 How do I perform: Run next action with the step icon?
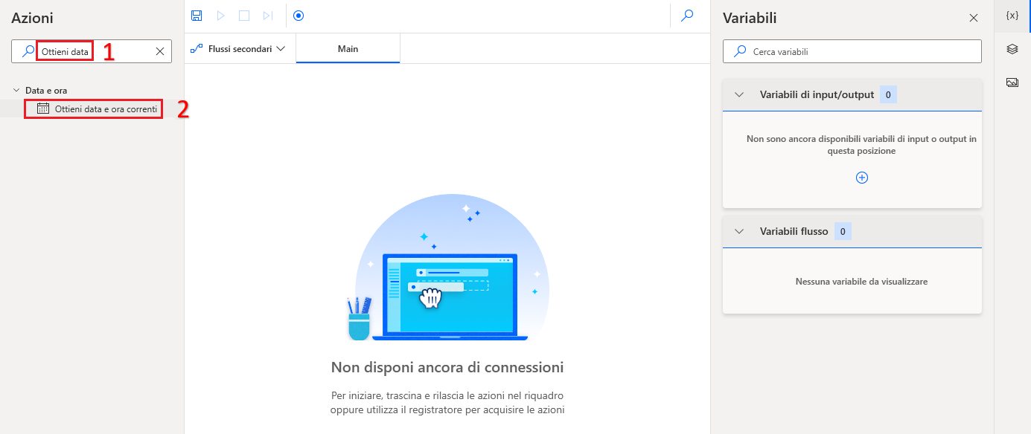pyautogui.click(x=268, y=16)
